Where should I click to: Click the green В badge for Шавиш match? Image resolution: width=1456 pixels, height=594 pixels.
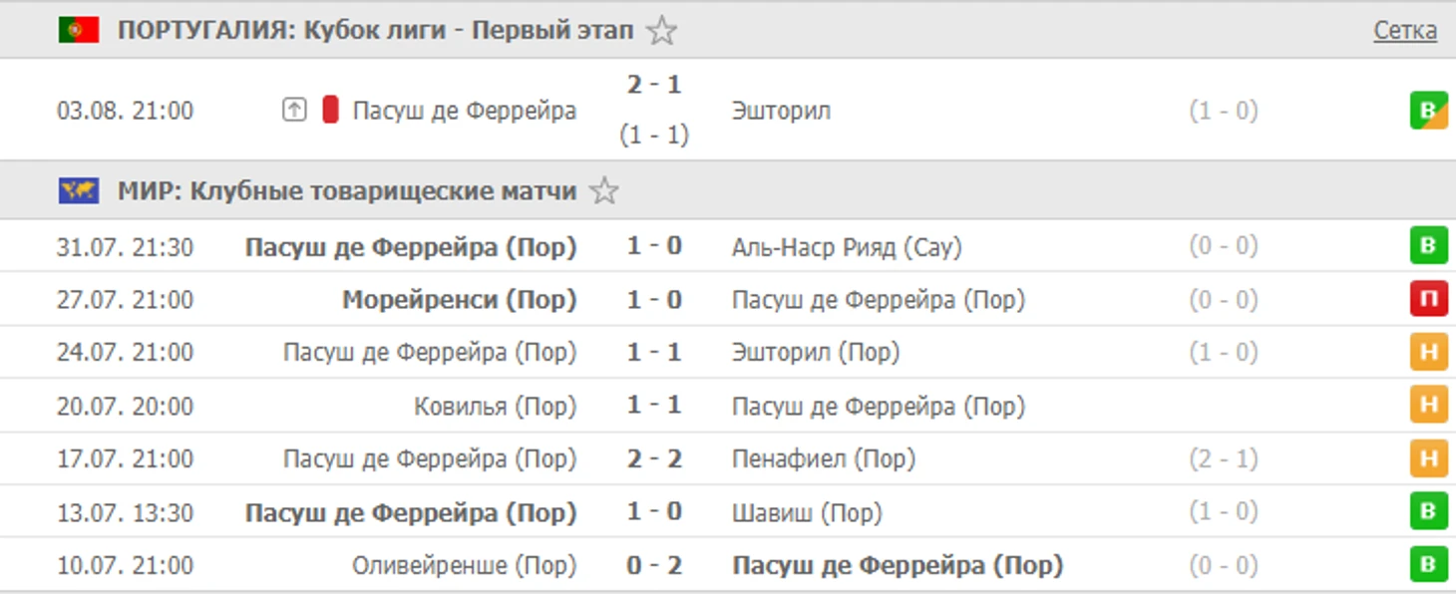[1428, 512]
